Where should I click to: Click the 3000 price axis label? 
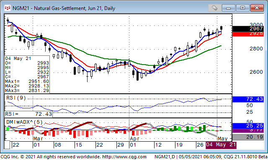coord(256,24)
